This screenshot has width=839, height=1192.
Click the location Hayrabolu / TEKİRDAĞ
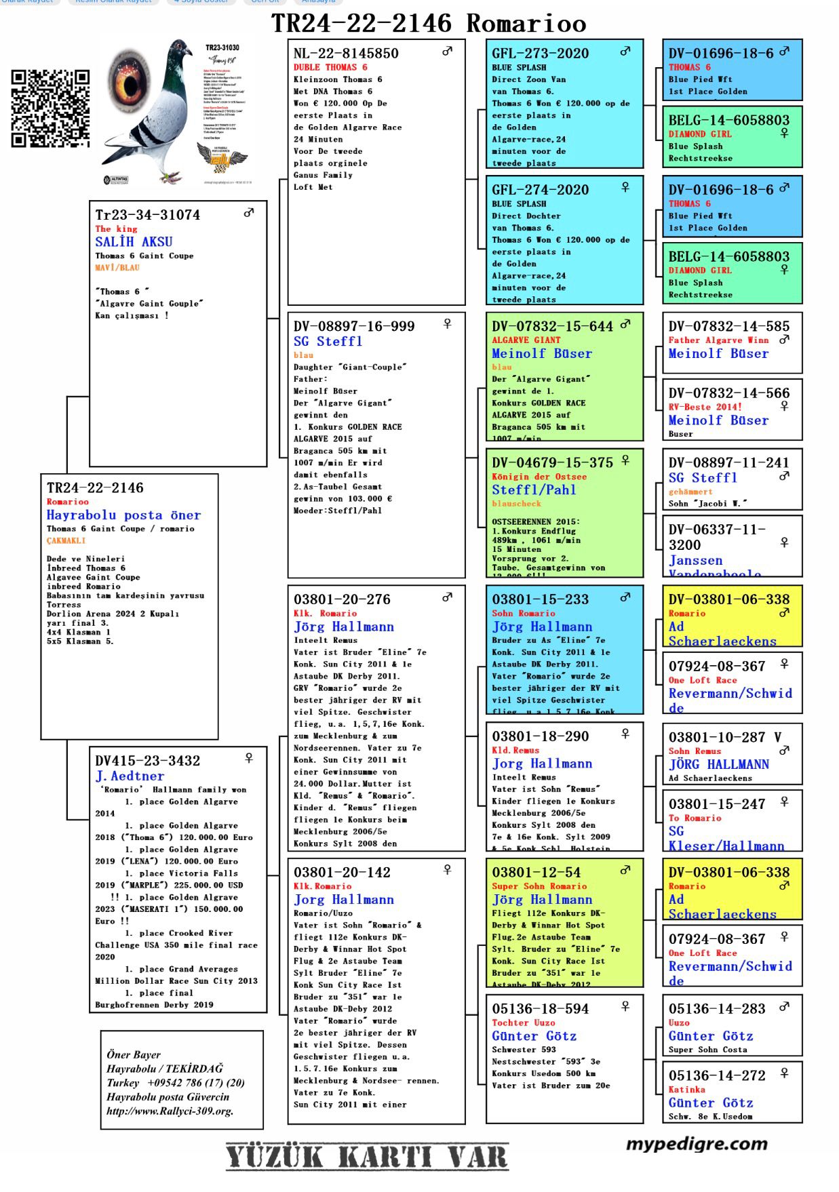coord(165,1069)
